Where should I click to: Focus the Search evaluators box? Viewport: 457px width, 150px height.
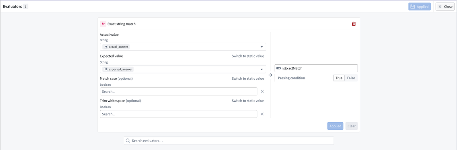click(229, 141)
